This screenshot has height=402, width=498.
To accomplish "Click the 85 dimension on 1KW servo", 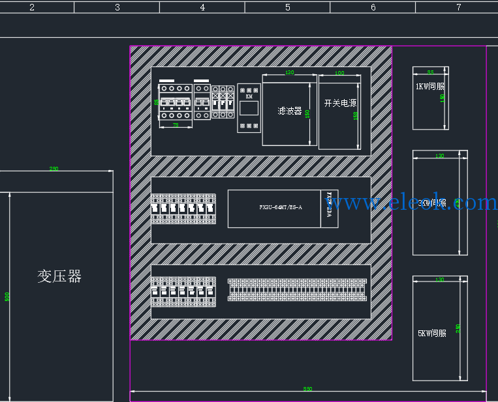I will click(x=430, y=72).
